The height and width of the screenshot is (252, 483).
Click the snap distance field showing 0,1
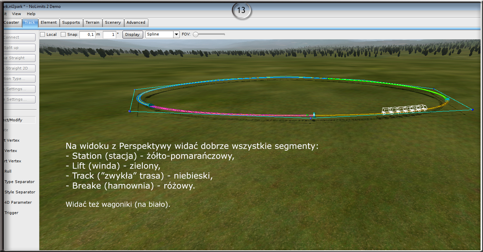(88, 34)
